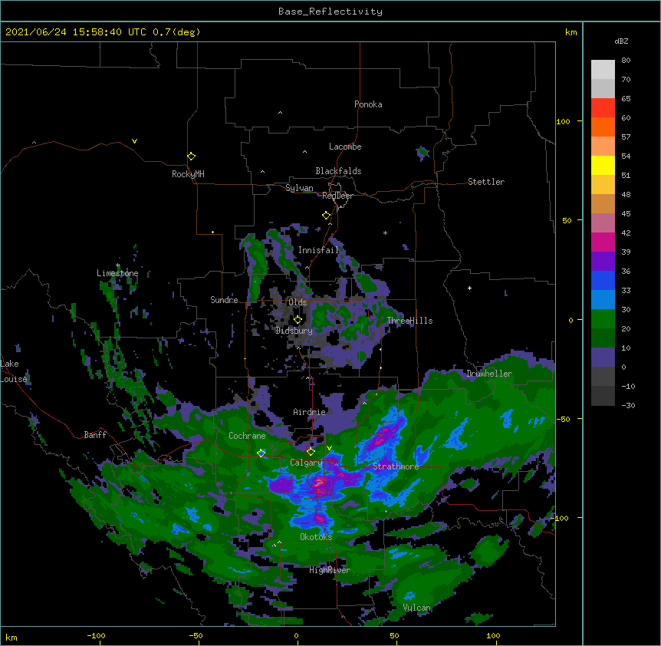Click the yellow diamond marker south of RedDeer
The height and width of the screenshot is (646, 661).
click(x=326, y=216)
